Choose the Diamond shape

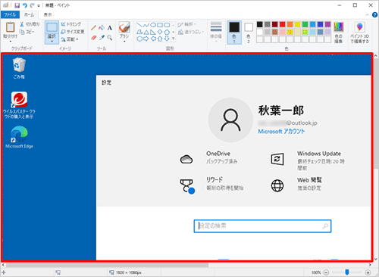coord(160,32)
